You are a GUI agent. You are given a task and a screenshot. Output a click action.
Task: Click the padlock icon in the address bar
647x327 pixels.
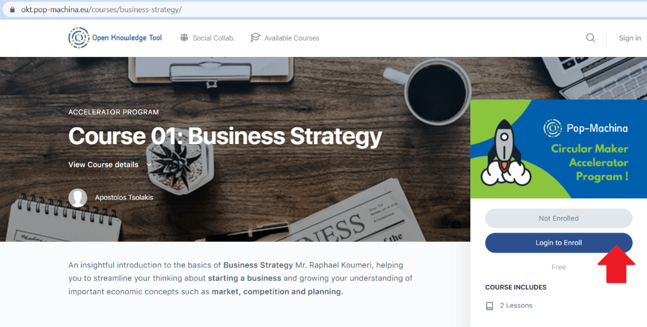(12, 10)
